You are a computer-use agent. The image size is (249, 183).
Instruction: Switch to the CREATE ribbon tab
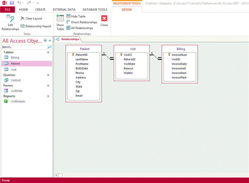pos(40,9)
